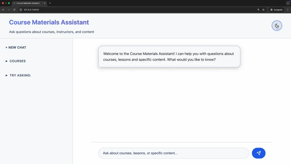Close the Course Materials Assistant tab

(45, 3)
